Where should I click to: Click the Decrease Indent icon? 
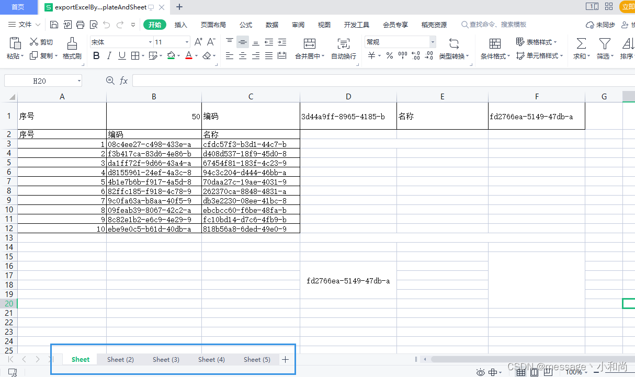(269, 42)
